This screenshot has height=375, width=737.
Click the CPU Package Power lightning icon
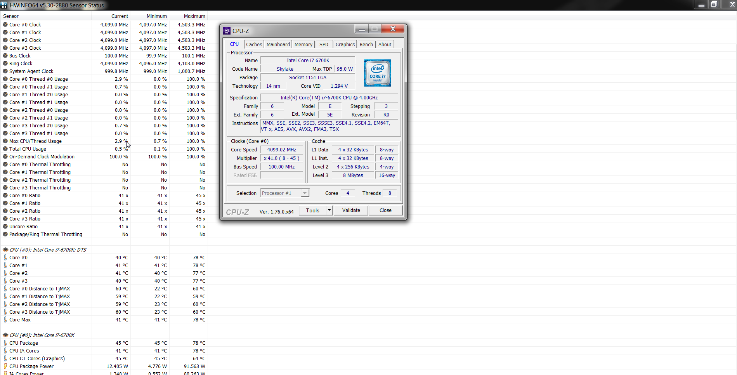pos(5,366)
